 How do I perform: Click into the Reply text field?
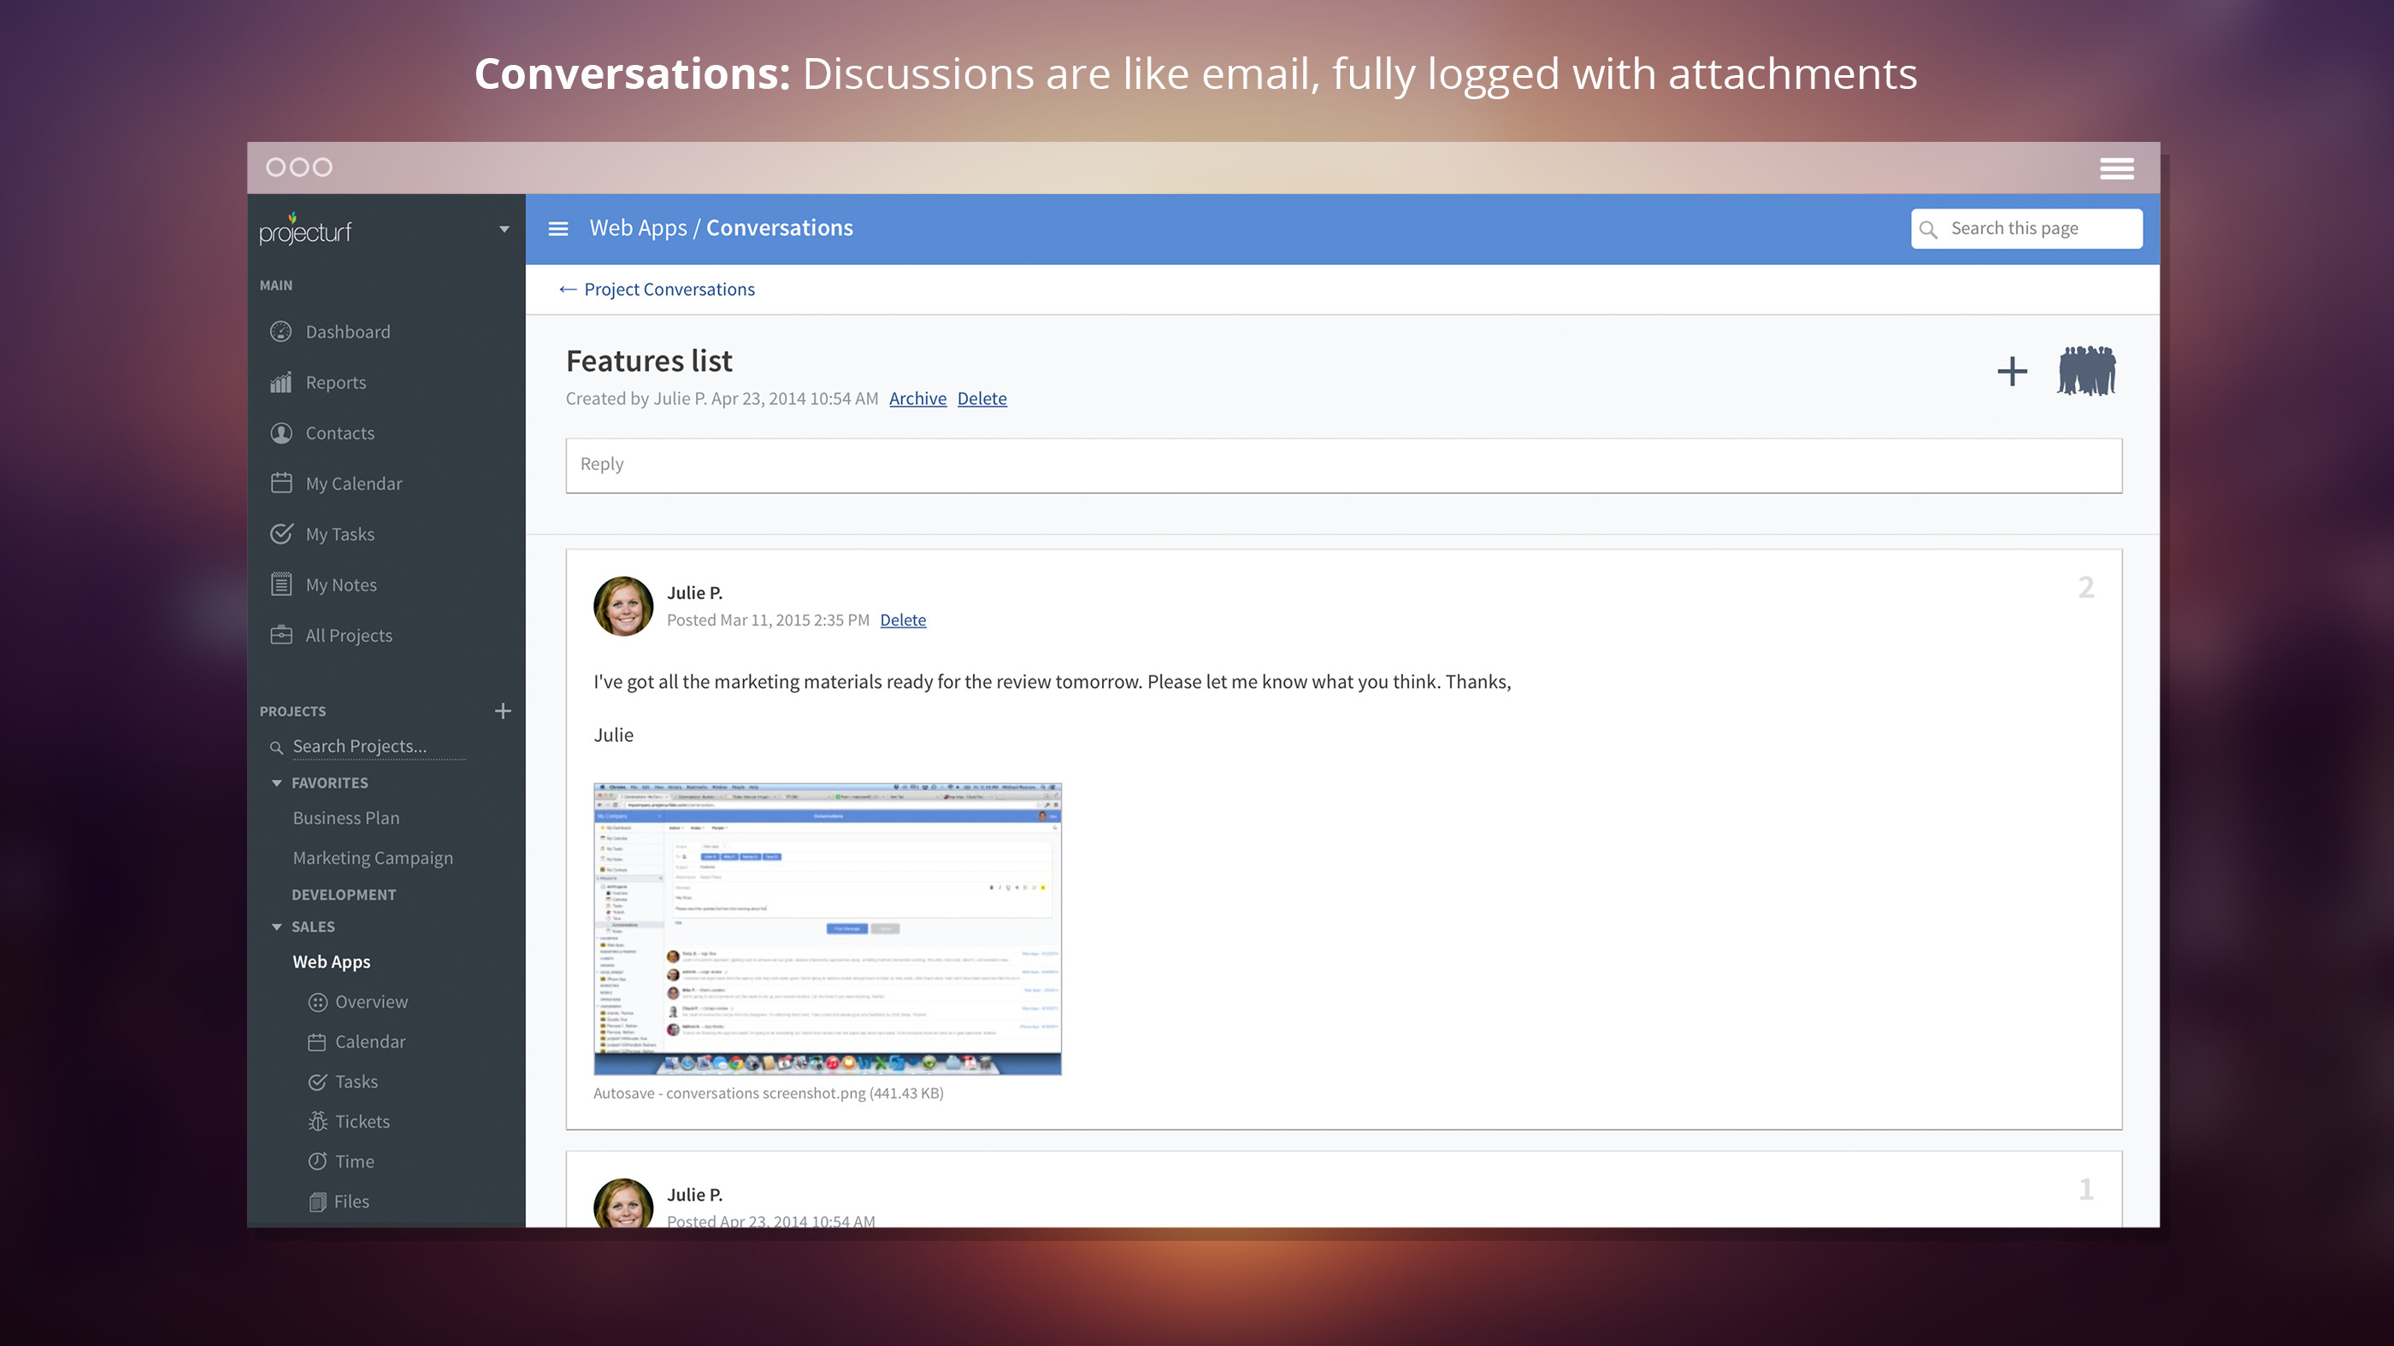click(x=1343, y=466)
